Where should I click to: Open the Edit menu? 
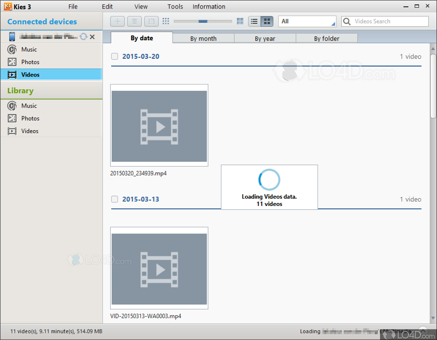click(107, 6)
